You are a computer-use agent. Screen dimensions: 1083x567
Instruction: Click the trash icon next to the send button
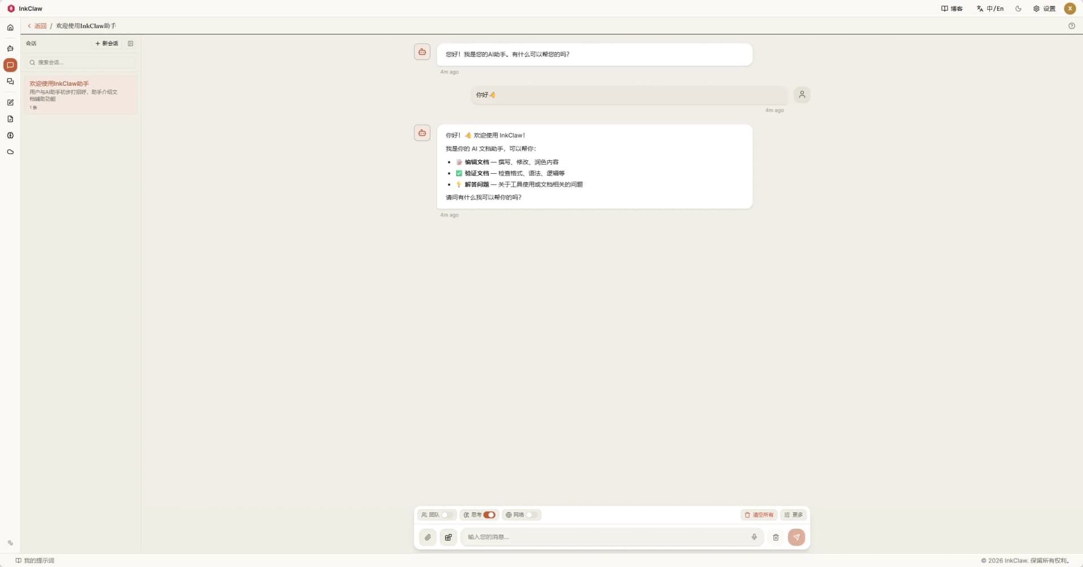tap(776, 537)
